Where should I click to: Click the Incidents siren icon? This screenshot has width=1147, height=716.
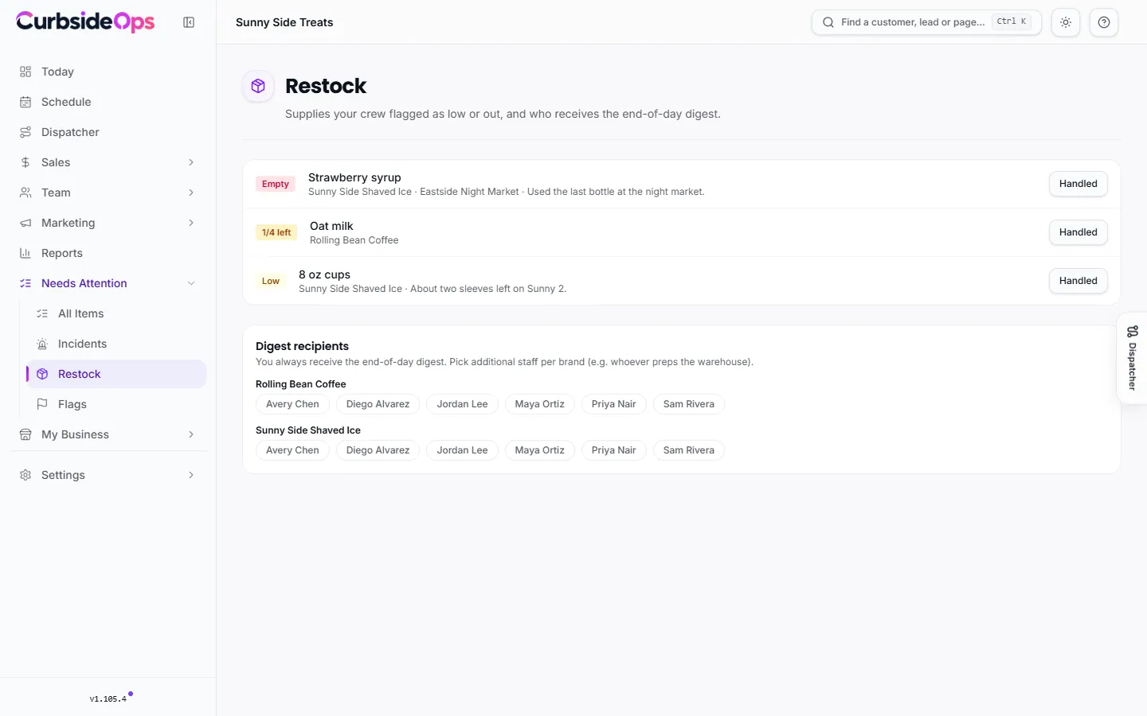click(x=42, y=344)
